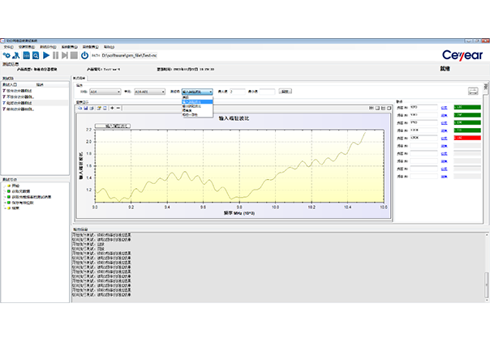
Task: Click the zoom-in plus icon above the chart
Action: pyautogui.click(x=111, y=108)
